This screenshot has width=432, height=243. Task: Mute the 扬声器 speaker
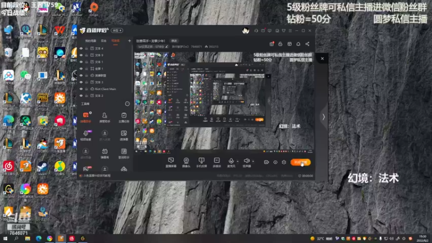(x=247, y=163)
